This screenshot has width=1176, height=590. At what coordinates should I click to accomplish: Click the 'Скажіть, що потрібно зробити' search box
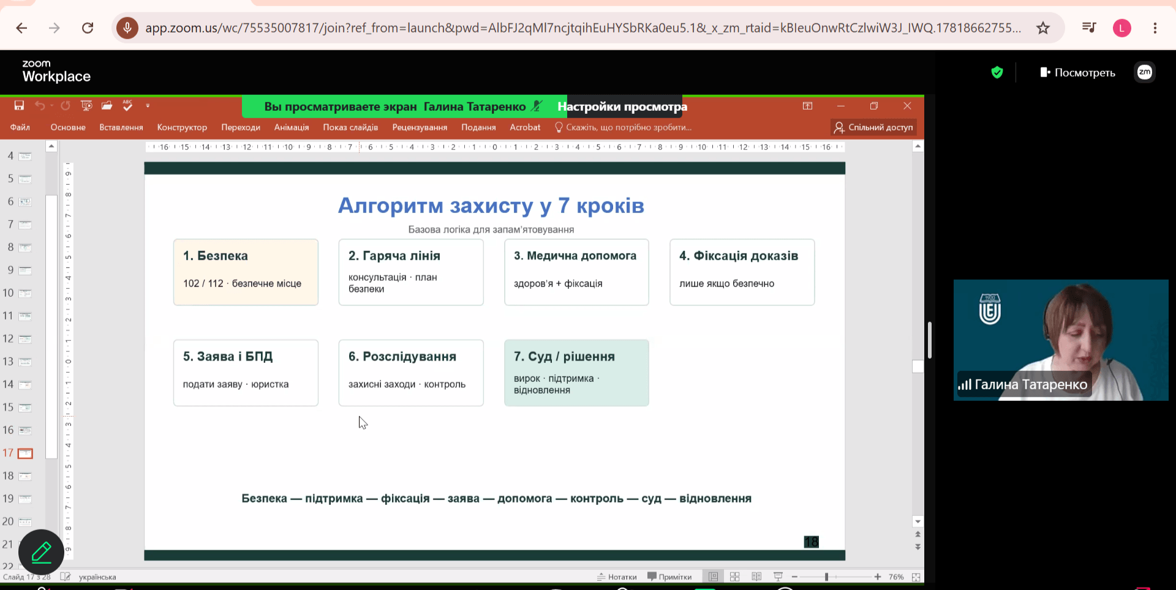coord(624,127)
